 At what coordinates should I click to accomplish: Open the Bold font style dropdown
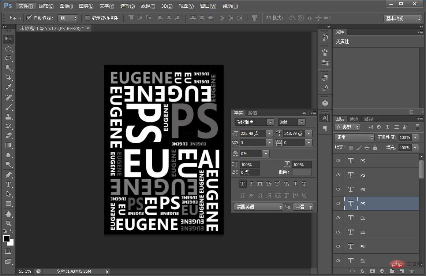(x=302, y=122)
